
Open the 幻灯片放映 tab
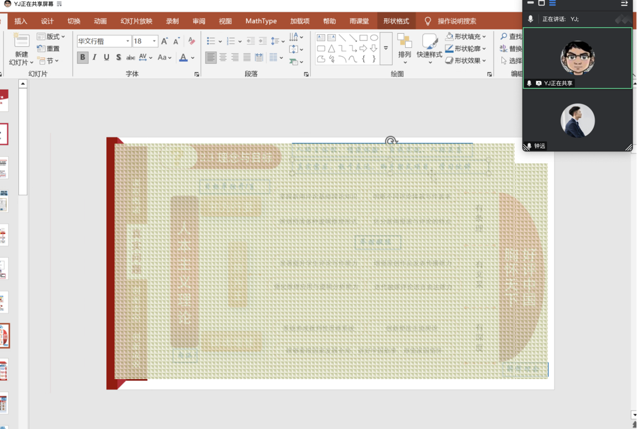137,21
